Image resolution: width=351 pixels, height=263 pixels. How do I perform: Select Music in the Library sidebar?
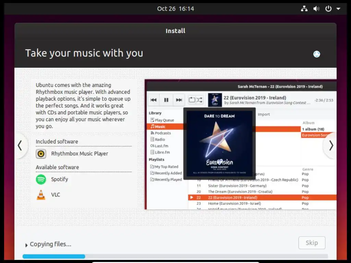[166, 127]
